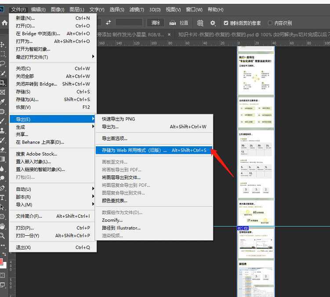Click the Home icon in options bar
330x297 pixels.
(4, 23)
